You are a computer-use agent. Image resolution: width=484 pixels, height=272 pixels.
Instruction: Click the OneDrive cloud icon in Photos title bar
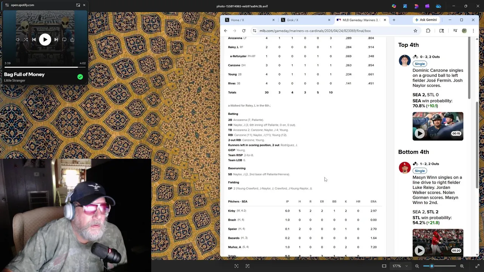pos(439,6)
